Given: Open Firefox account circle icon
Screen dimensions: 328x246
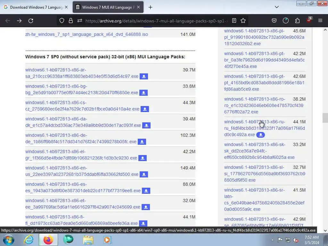Looking at the screenshot, I should pos(285,20).
